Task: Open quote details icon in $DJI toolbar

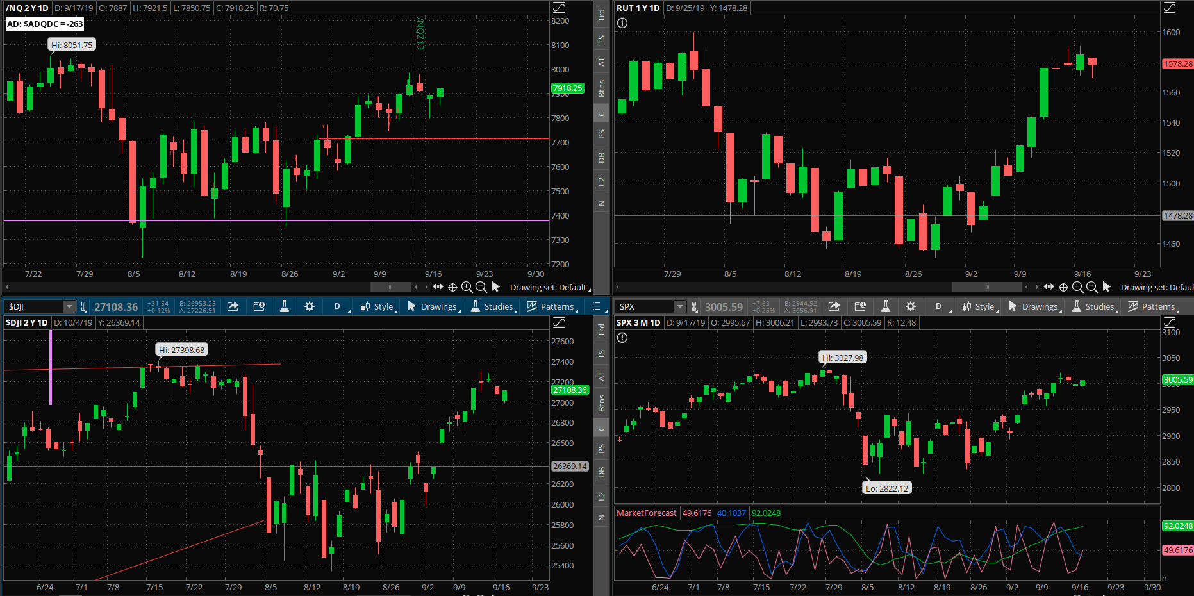Action: click(x=259, y=306)
